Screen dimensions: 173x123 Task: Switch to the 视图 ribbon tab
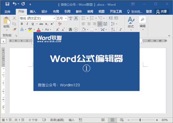pos(101,12)
